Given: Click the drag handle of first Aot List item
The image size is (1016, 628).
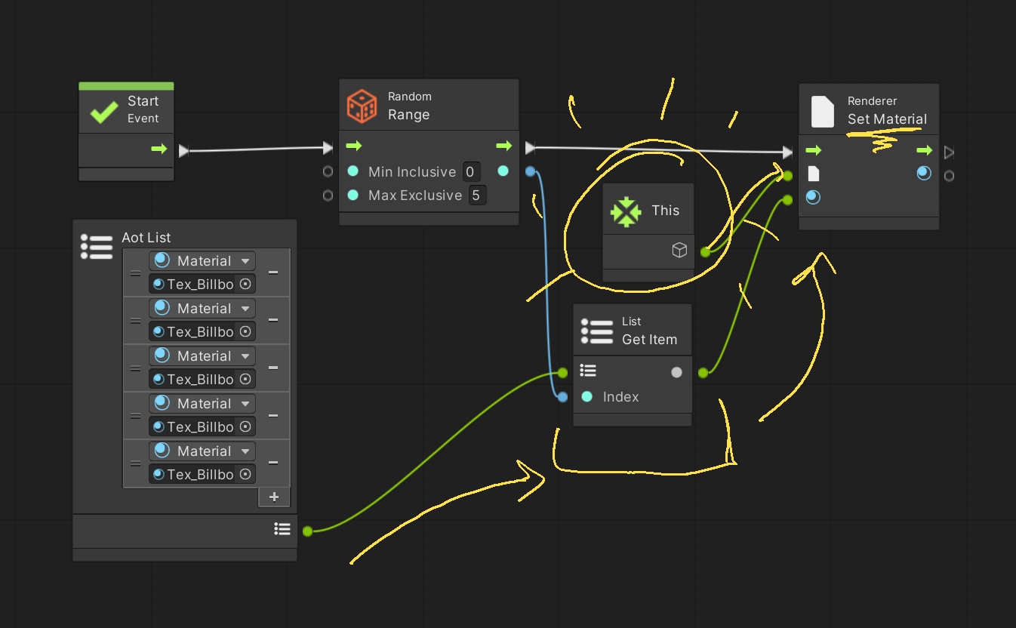Looking at the screenshot, I should coord(135,272).
